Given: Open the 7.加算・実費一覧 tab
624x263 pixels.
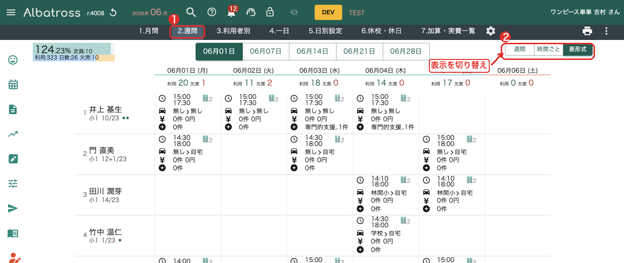Looking at the screenshot, I should click(x=448, y=31).
